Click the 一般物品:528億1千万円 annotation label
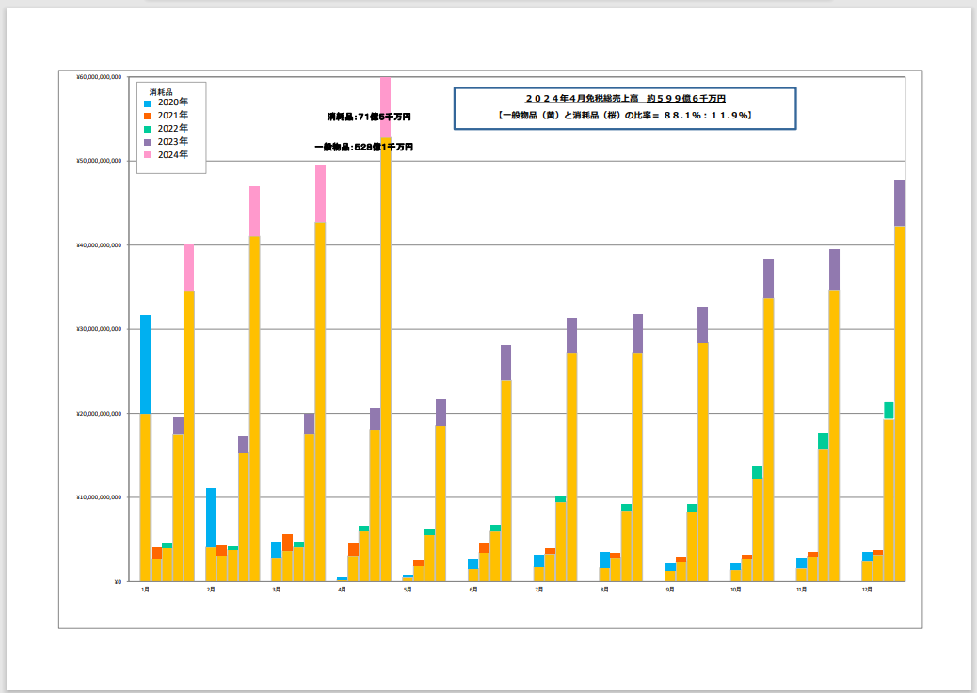Image resolution: width=977 pixels, height=693 pixels. (x=363, y=147)
